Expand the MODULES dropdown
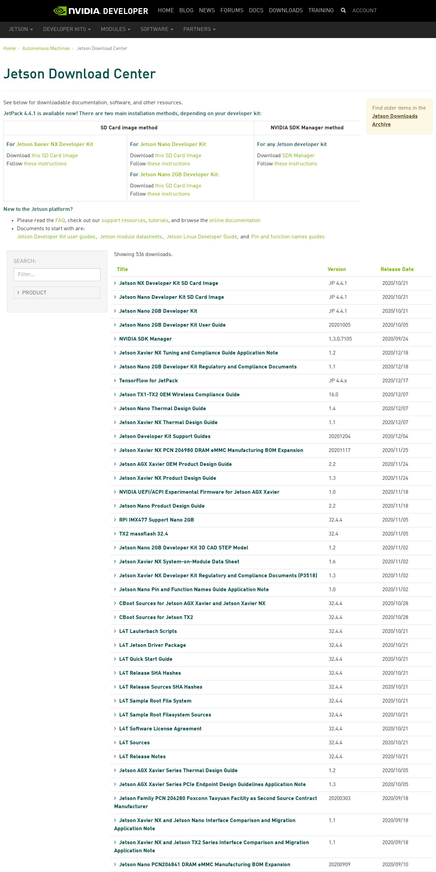 pyautogui.click(x=115, y=29)
